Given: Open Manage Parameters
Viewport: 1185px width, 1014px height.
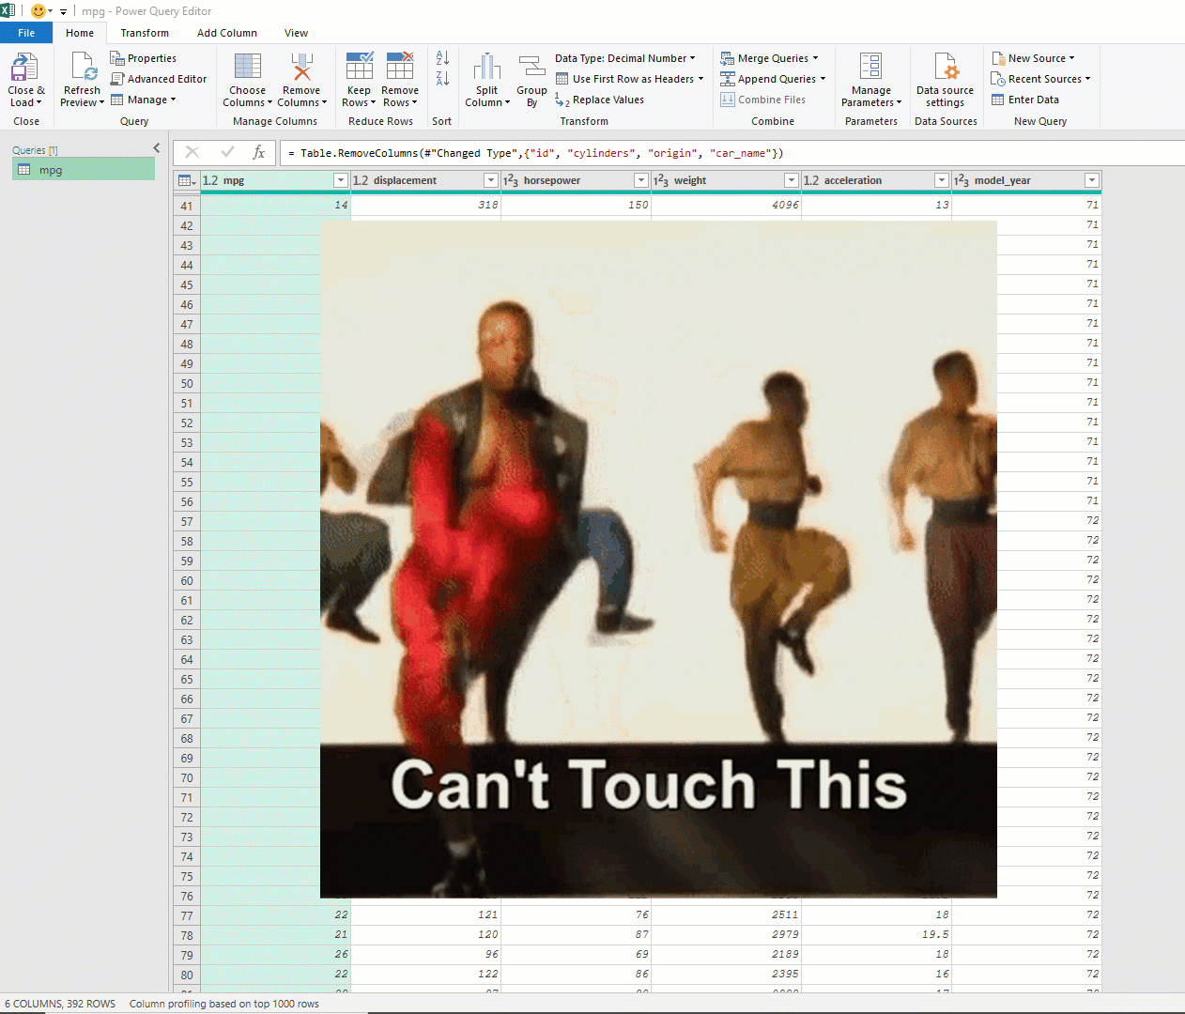Looking at the screenshot, I should [870, 68].
